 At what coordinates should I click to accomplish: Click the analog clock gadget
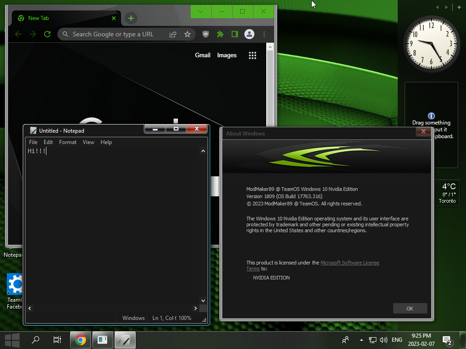click(431, 44)
